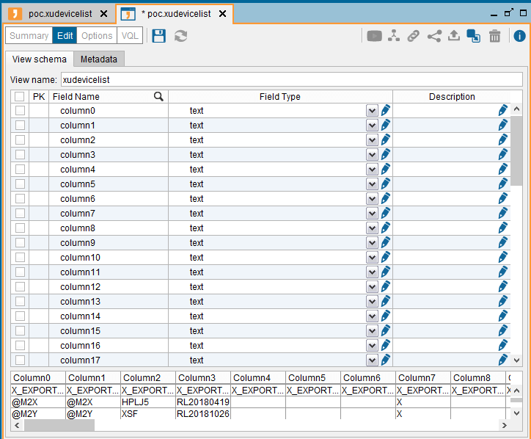Check the column15 row checkbox
This screenshot has height=439, width=531.
click(20, 331)
